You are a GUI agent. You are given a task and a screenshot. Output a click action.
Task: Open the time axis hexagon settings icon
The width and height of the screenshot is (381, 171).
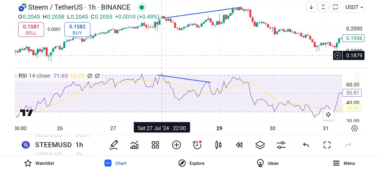(x=355, y=128)
